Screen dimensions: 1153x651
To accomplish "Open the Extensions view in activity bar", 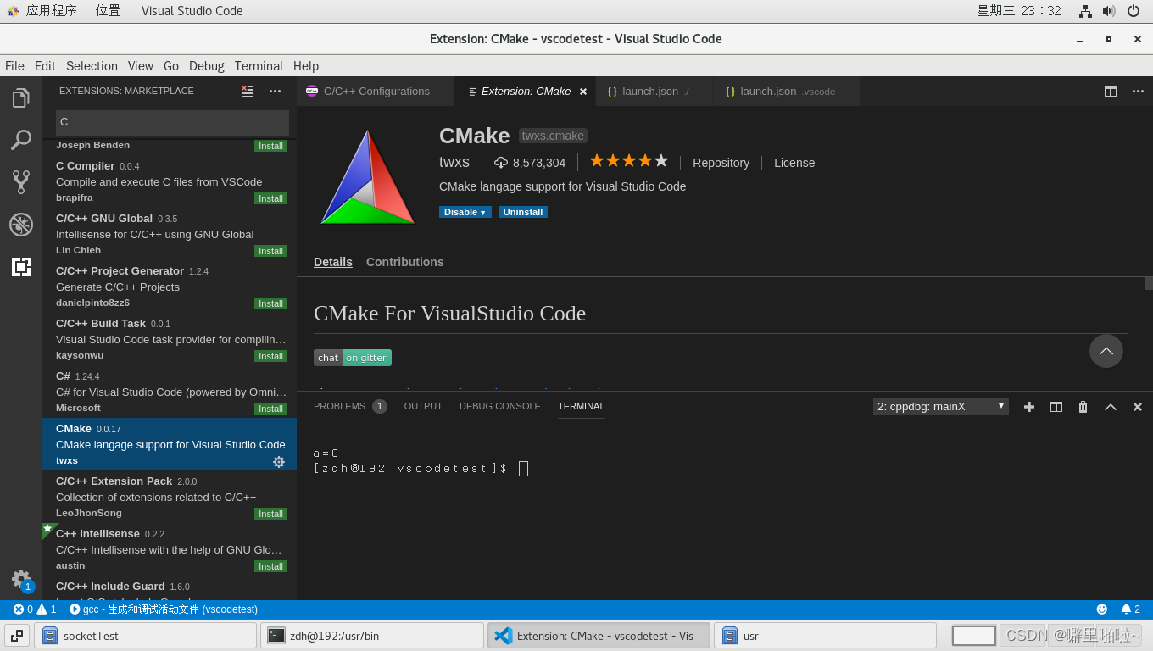I will pyautogui.click(x=21, y=267).
